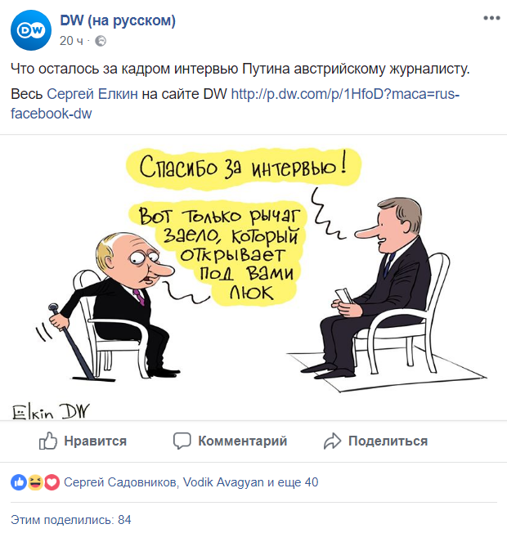507x533 pixels.
Task: Click the laughing haha reaction icon
Action: [35, 482]
